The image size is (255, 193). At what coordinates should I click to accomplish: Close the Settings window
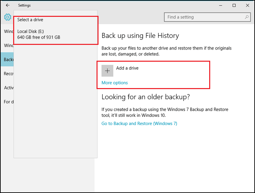pyautogui.click(x=247, y=5)
